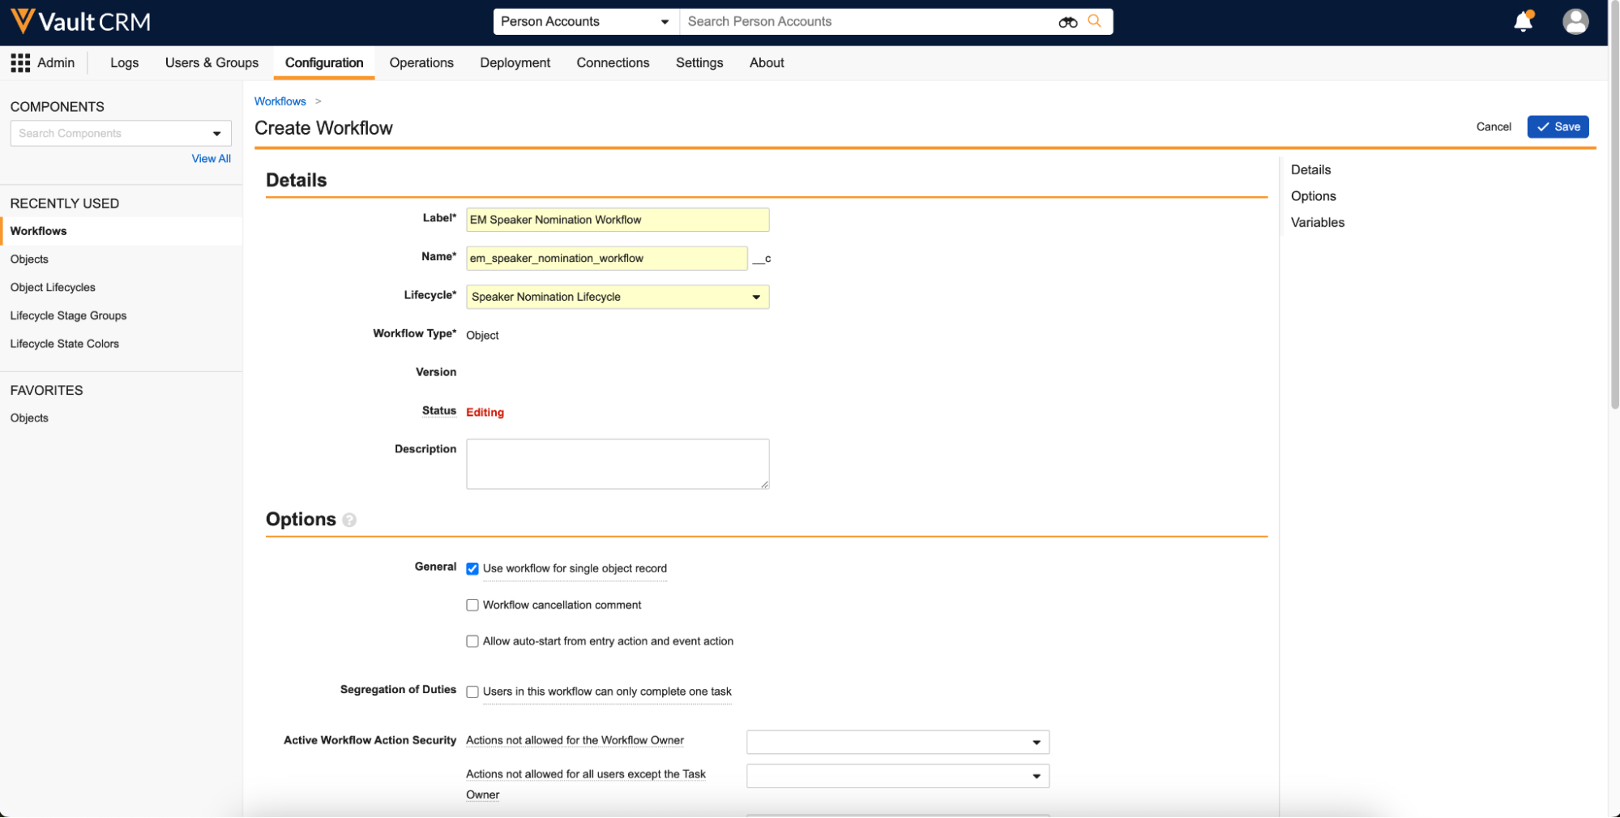The image size is (1620, 818).
Task: Open the user profile avatar menu
Action: tap(1575, 22)
